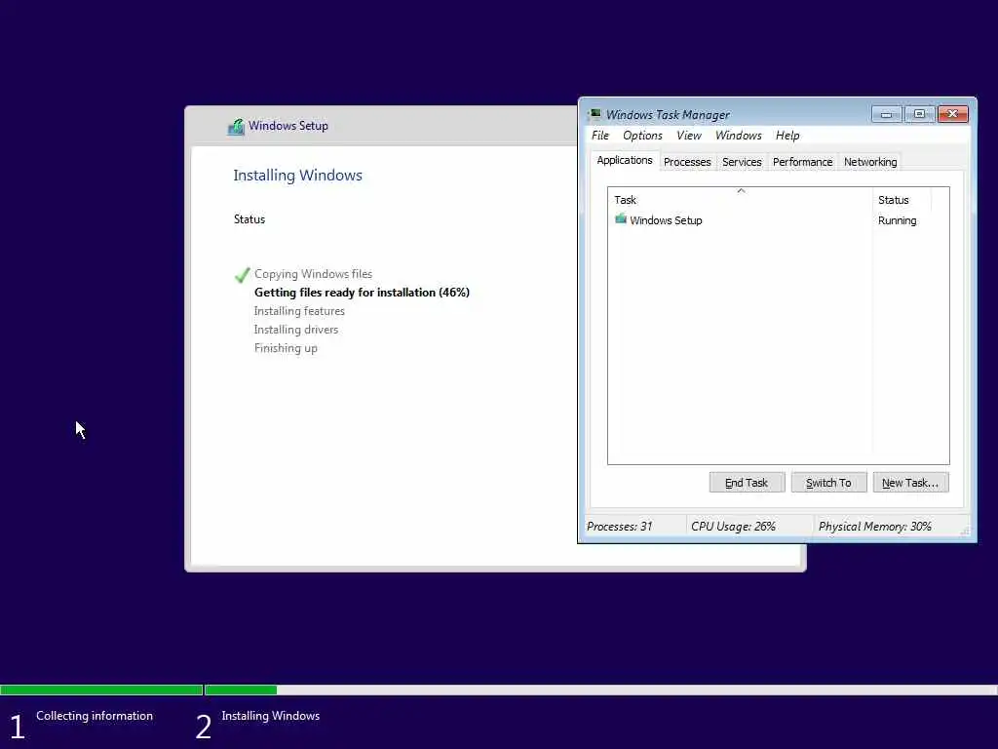Sort by the Task column header
998x749 pixels.
coord(741,199)
